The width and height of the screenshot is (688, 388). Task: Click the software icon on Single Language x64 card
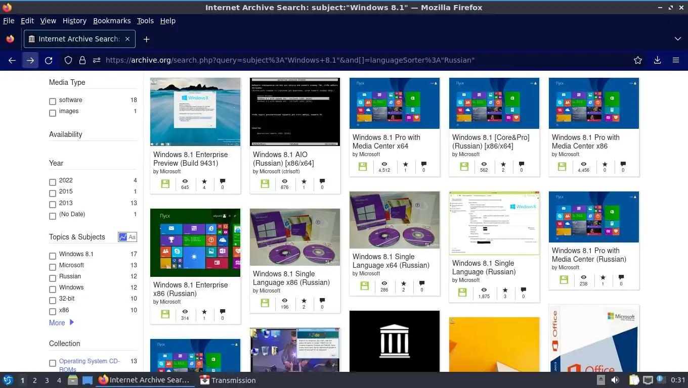[x=364, y=286]
